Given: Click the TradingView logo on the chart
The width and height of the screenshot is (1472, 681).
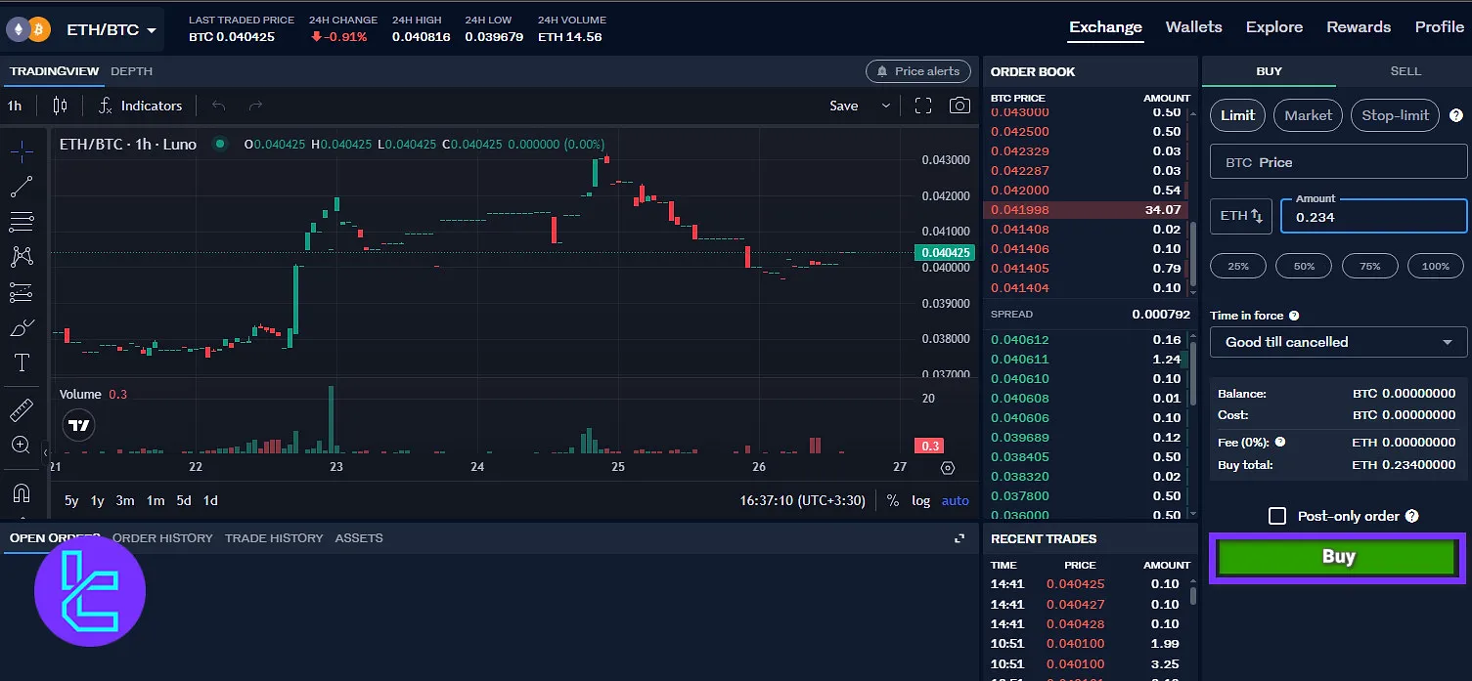Looking at the screenshot, I should click(79, 425).
